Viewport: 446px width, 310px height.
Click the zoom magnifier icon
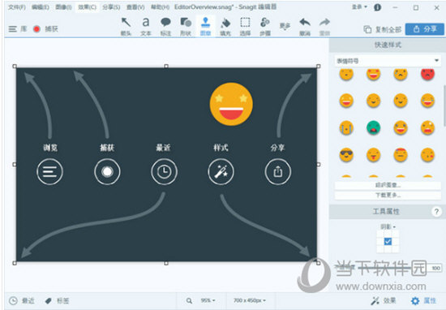(189, 300)
